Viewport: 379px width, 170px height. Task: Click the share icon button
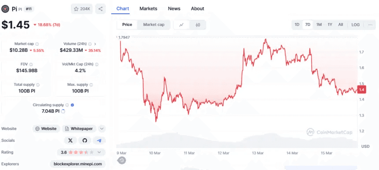pos(100,9)
